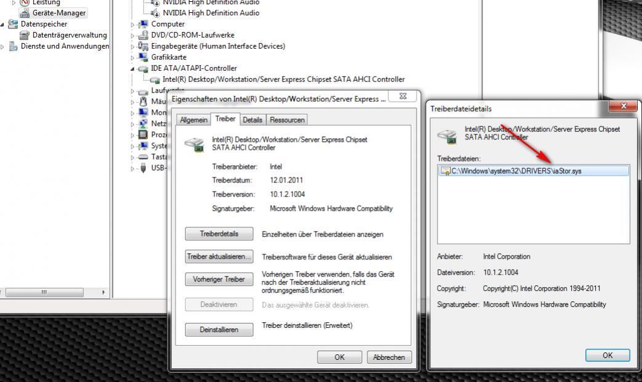This screenshot has width=642, height=382.
Task: Click the Grafikkarte display icon
Action: click(143, 57)
